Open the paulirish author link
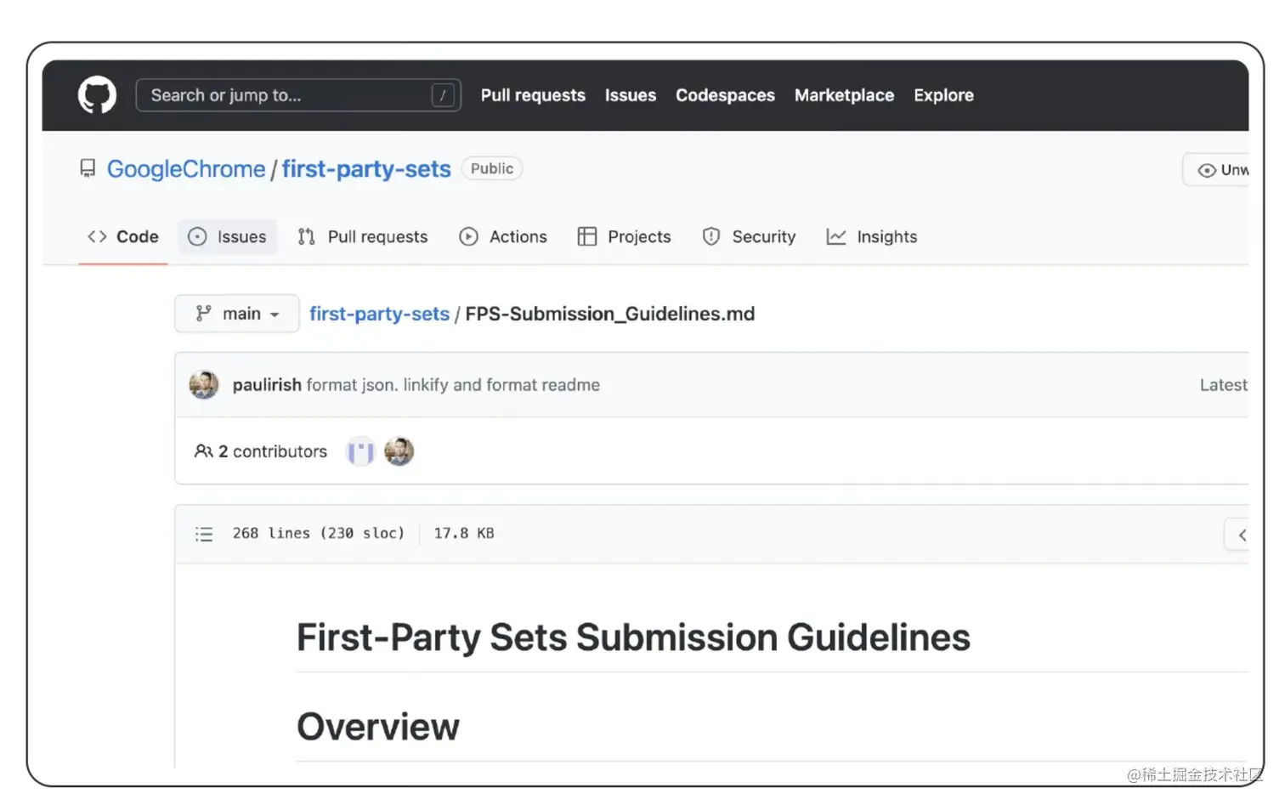The image size is (1285, 805). coord(267,385)
